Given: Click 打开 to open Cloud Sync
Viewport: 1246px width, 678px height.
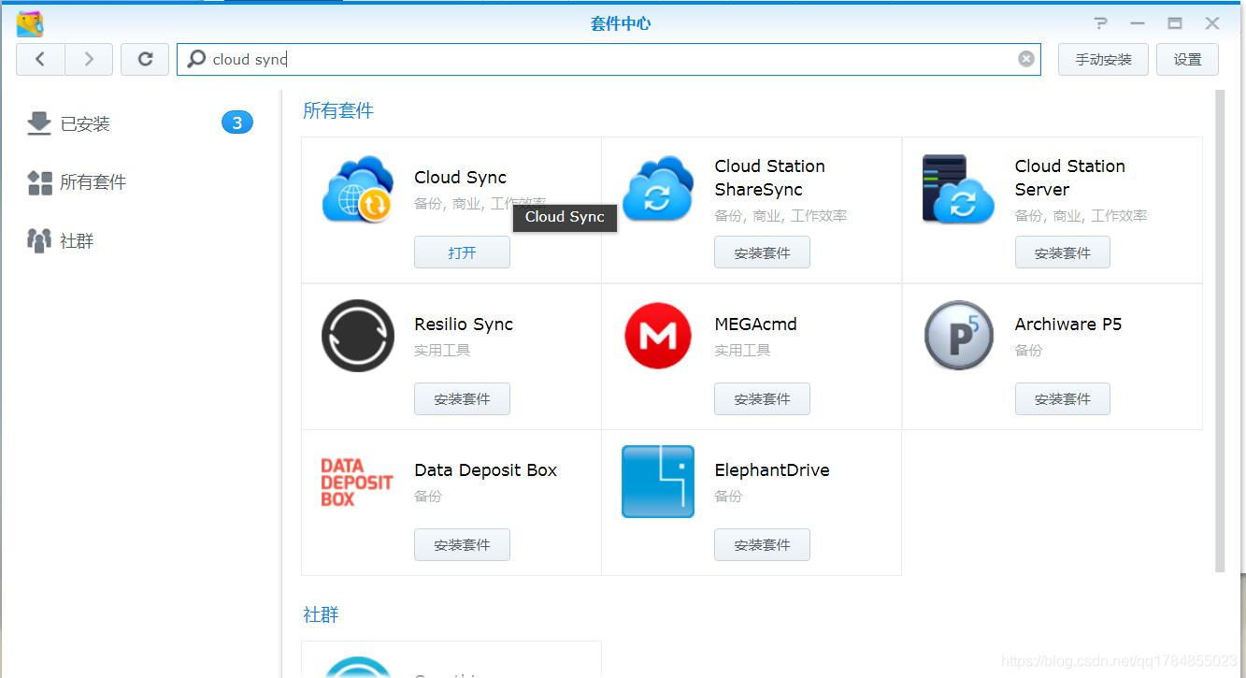Looking at the screenshot, I should pos(462,252).
